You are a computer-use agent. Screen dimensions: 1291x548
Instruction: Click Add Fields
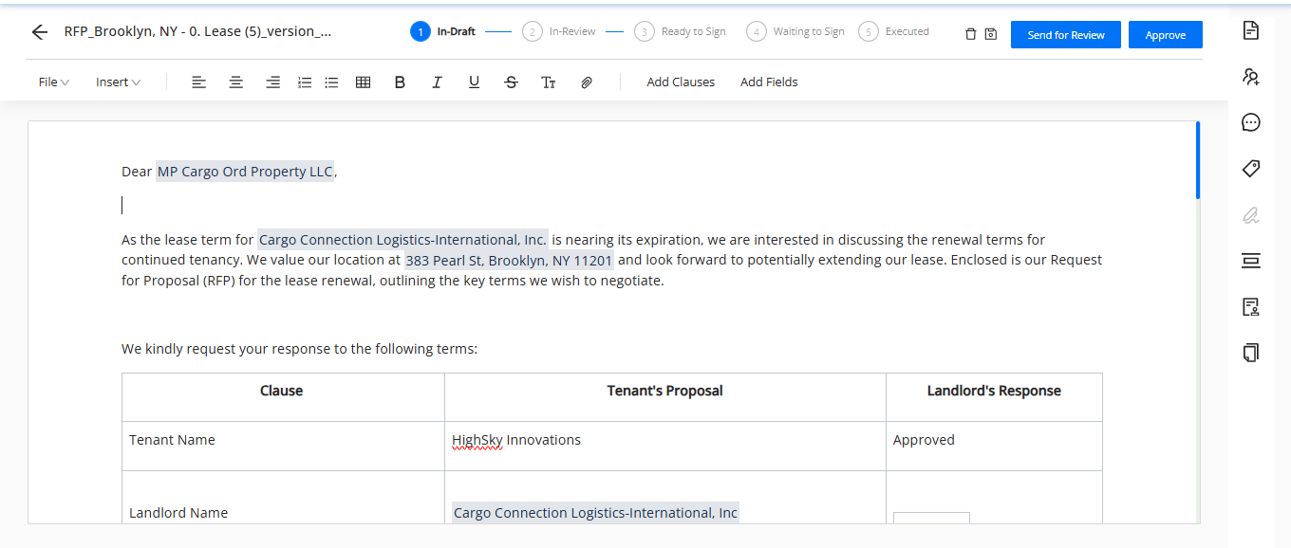tap(769, 82)
